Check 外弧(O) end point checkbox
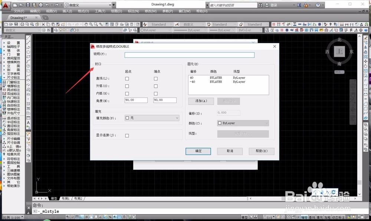Screen dimensions: 371x221 [x=156, y=86]
